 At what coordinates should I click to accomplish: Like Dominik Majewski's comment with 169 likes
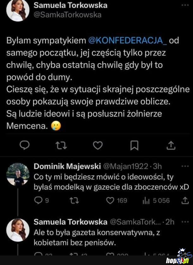click(110, 200)
